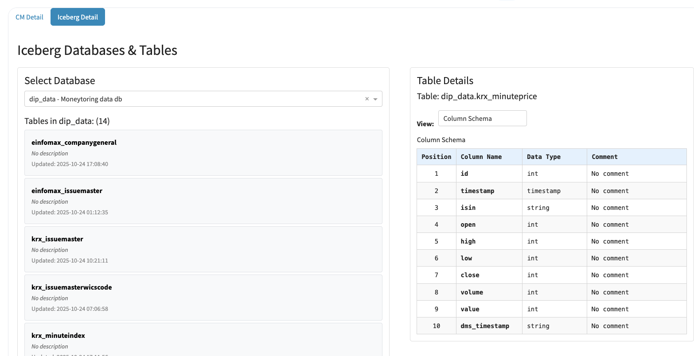This screenshot has width=694, height=356.
Task: Open the krx_issuemasterwicscode table card
Action: coord(203,298)
